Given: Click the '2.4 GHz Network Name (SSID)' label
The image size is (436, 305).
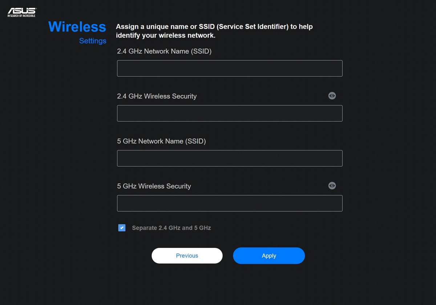Looking at the screenshot, I should pyautogui.click(x=164, y=51).
